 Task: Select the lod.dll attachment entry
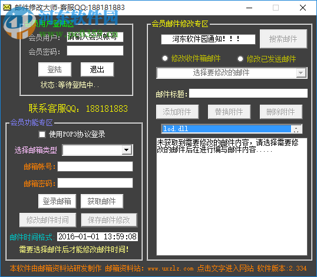[x=226, y=129]
